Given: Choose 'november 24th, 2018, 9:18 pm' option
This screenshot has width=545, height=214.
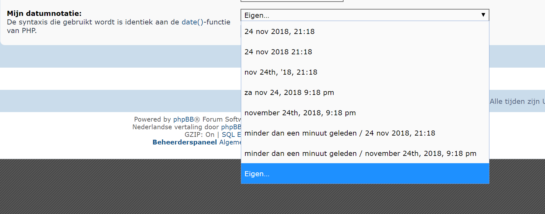Looking at the screenshot, I should [x=300, y=113].
